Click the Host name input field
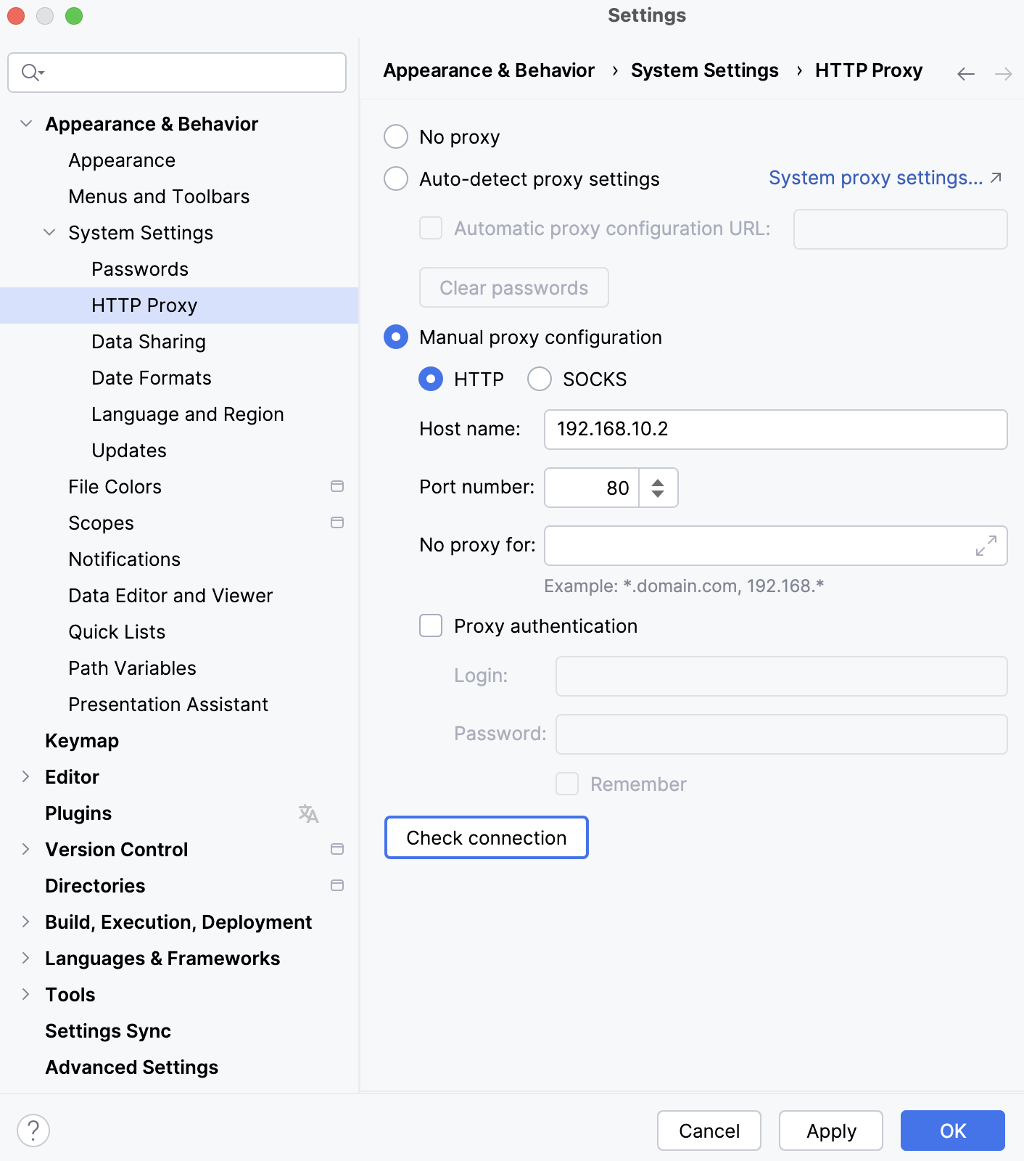The width and height of the screenshot is (1024, 1161). click(775, 430)
